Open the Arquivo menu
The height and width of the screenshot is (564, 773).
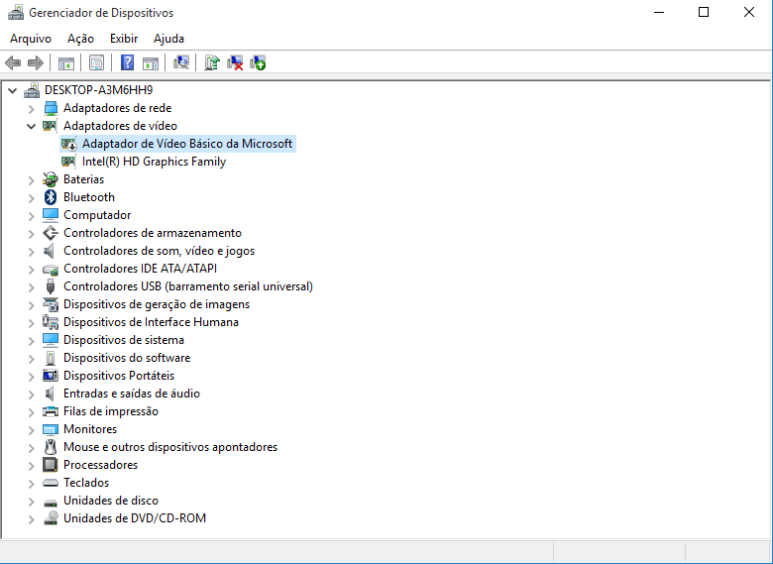[31, 39]
